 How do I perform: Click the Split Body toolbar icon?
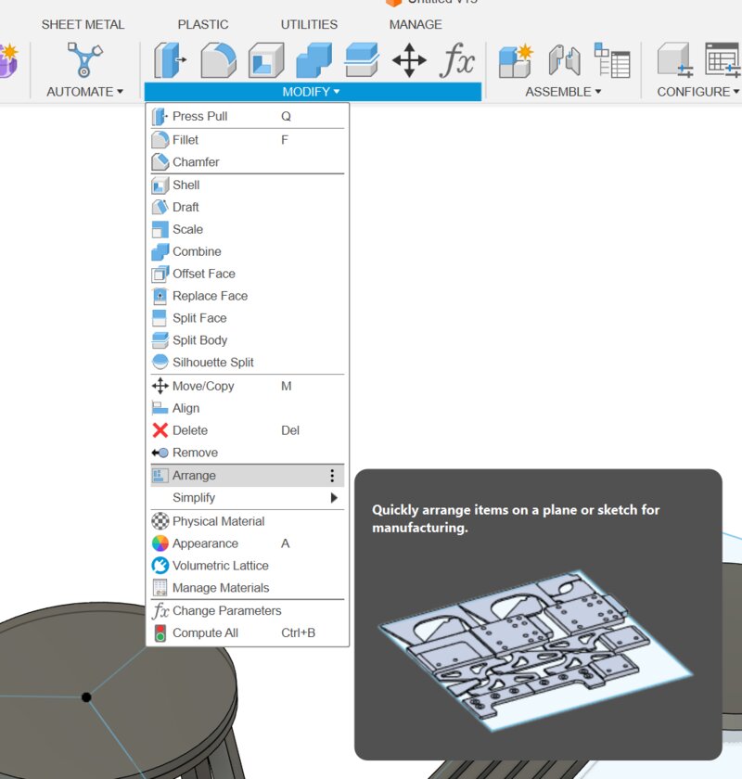362,60
